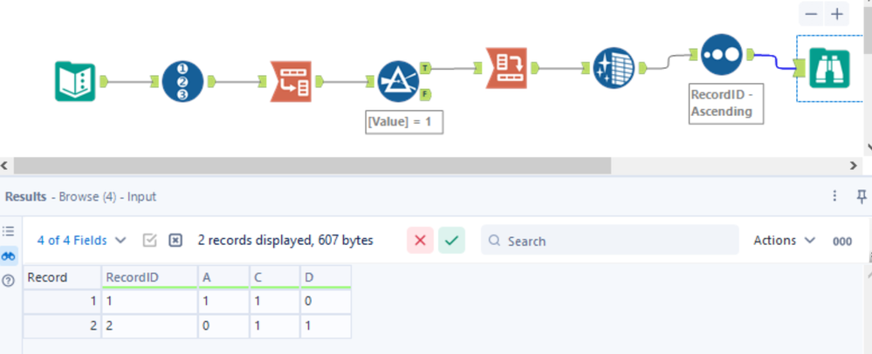Image resolution: width=872 pixels, height=354 pixels.
Task: Select the Cross Tab tool node
Action: pyautogui.click(x=506, y=68)
